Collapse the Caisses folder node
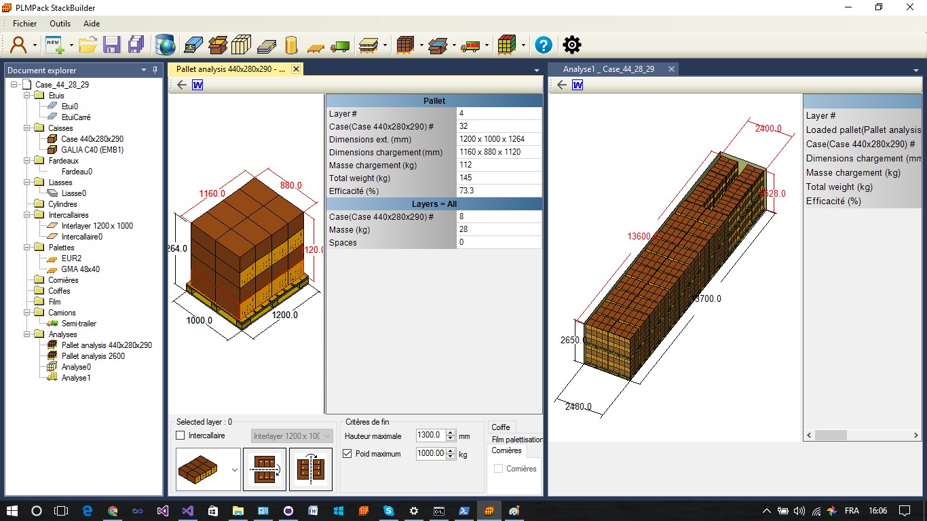 tap(28, 128)
